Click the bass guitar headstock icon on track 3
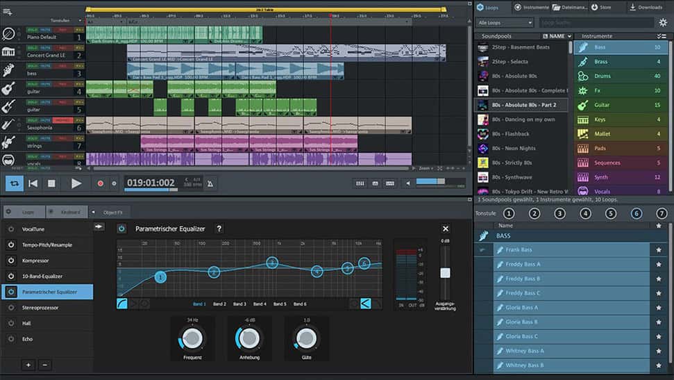674x380 pixels. tap(8, 70)
